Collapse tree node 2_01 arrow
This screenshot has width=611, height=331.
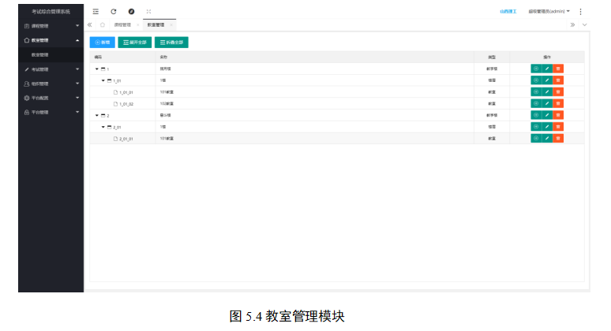(103, 127)
